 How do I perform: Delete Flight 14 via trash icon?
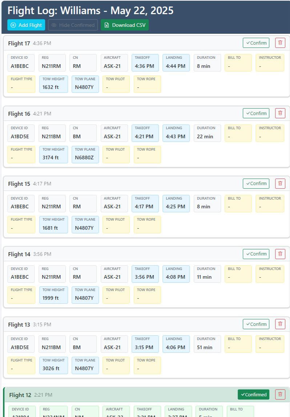pos(280,254)
